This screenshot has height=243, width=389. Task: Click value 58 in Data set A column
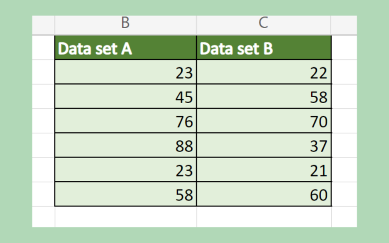[125, 194]
